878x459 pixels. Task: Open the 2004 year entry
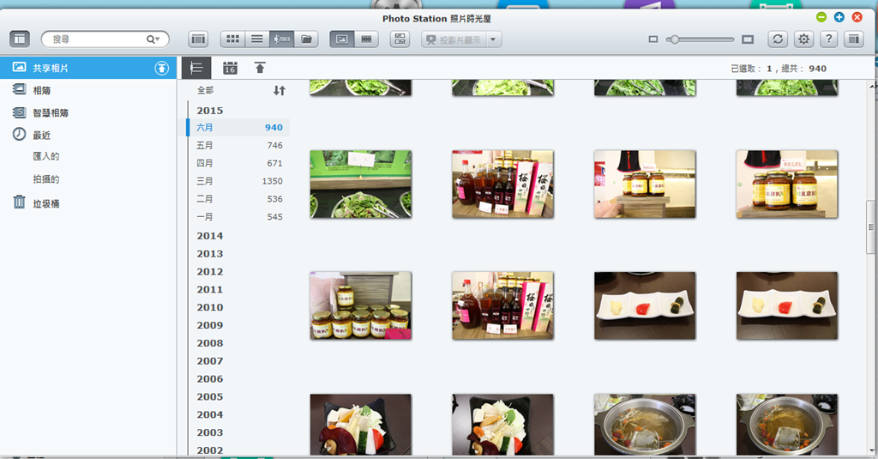pos(210,414)
